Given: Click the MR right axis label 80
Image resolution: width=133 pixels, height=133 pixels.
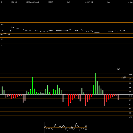Looking at the screenshot, I should 130,79.
